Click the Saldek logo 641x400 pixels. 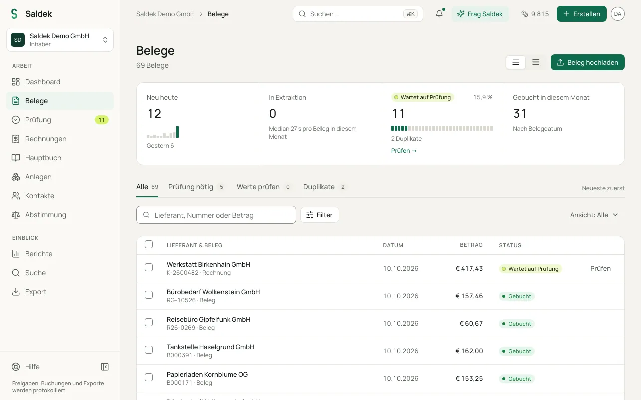[x=31, y=14]
